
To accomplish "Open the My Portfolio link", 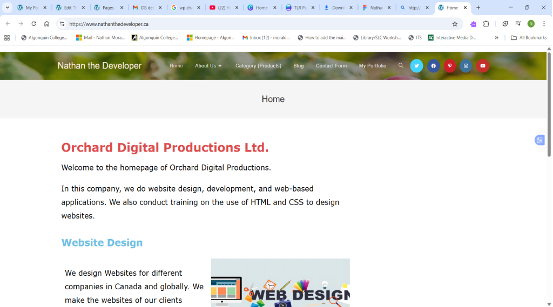I will point(373,66).
